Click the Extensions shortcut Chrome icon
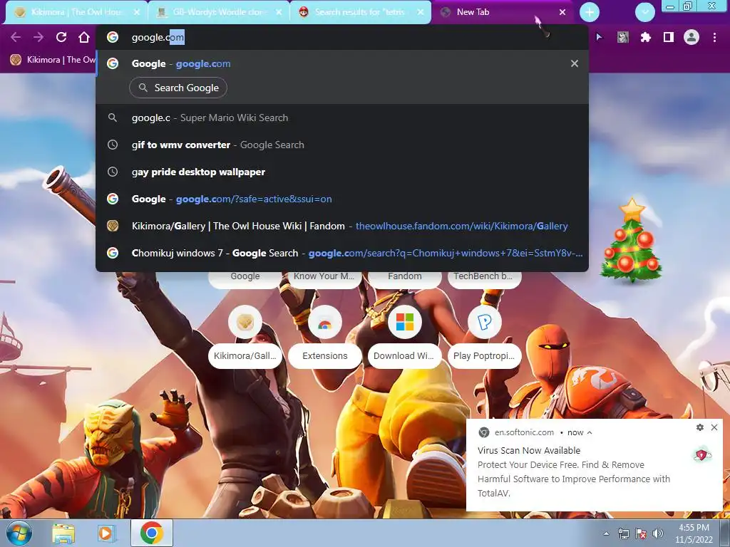The image size is (730, 547). [324, 322]
